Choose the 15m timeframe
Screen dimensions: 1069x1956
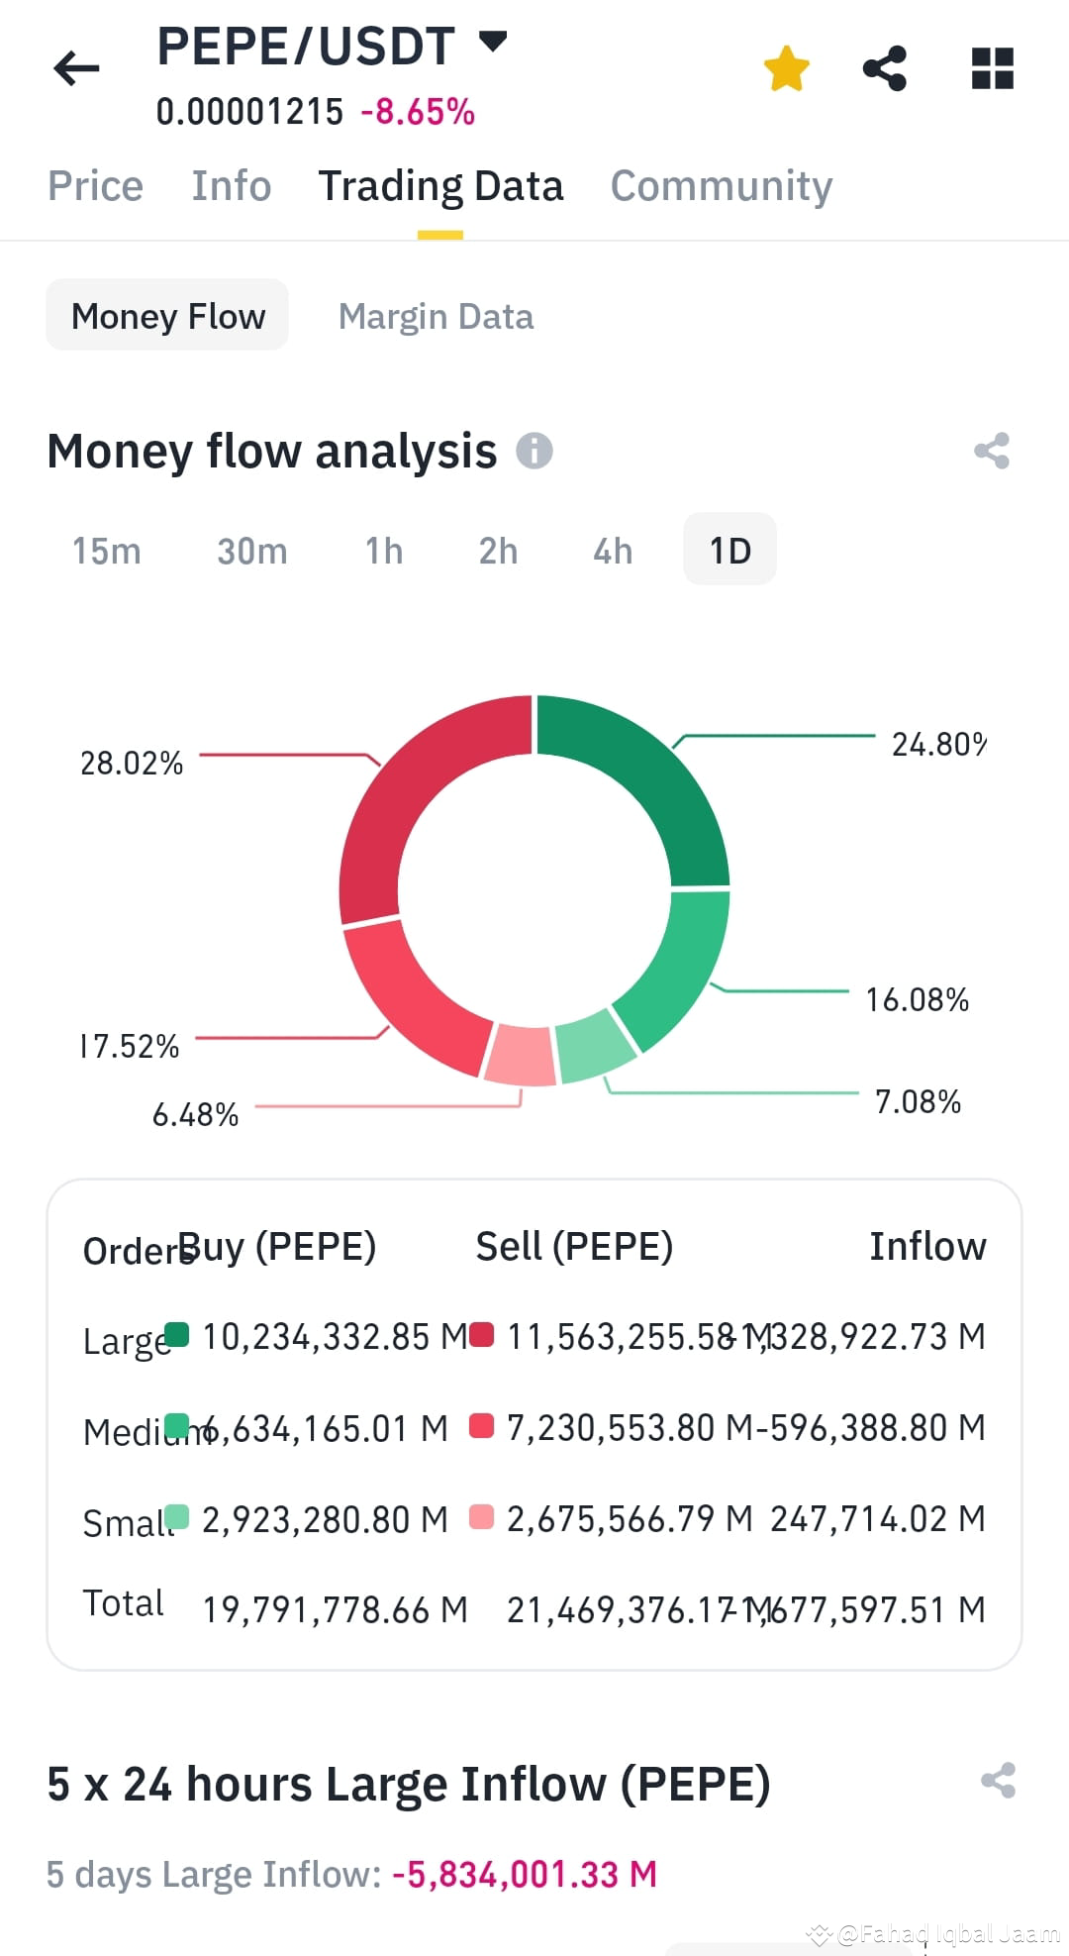106,551
